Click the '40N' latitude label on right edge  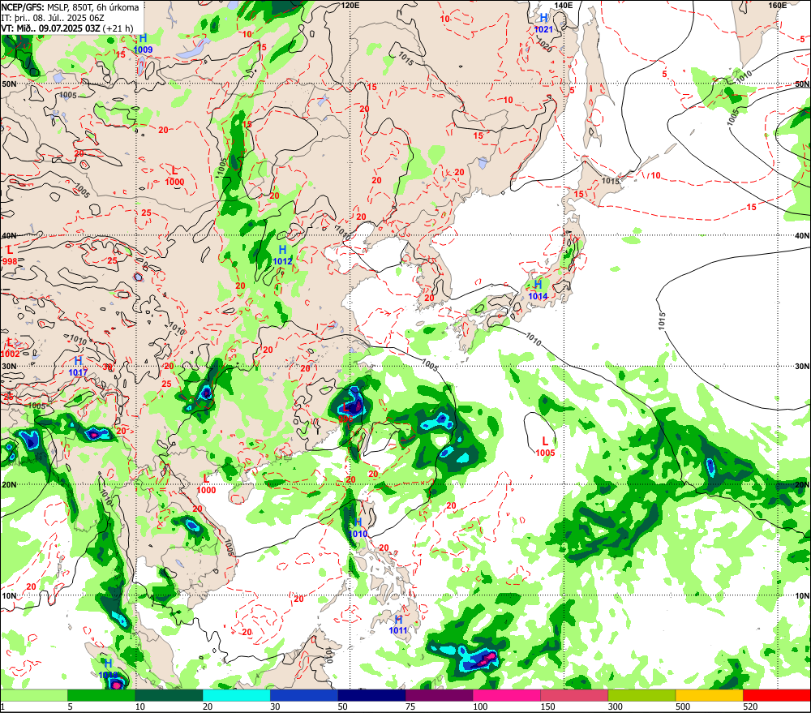tap(802, 235)
